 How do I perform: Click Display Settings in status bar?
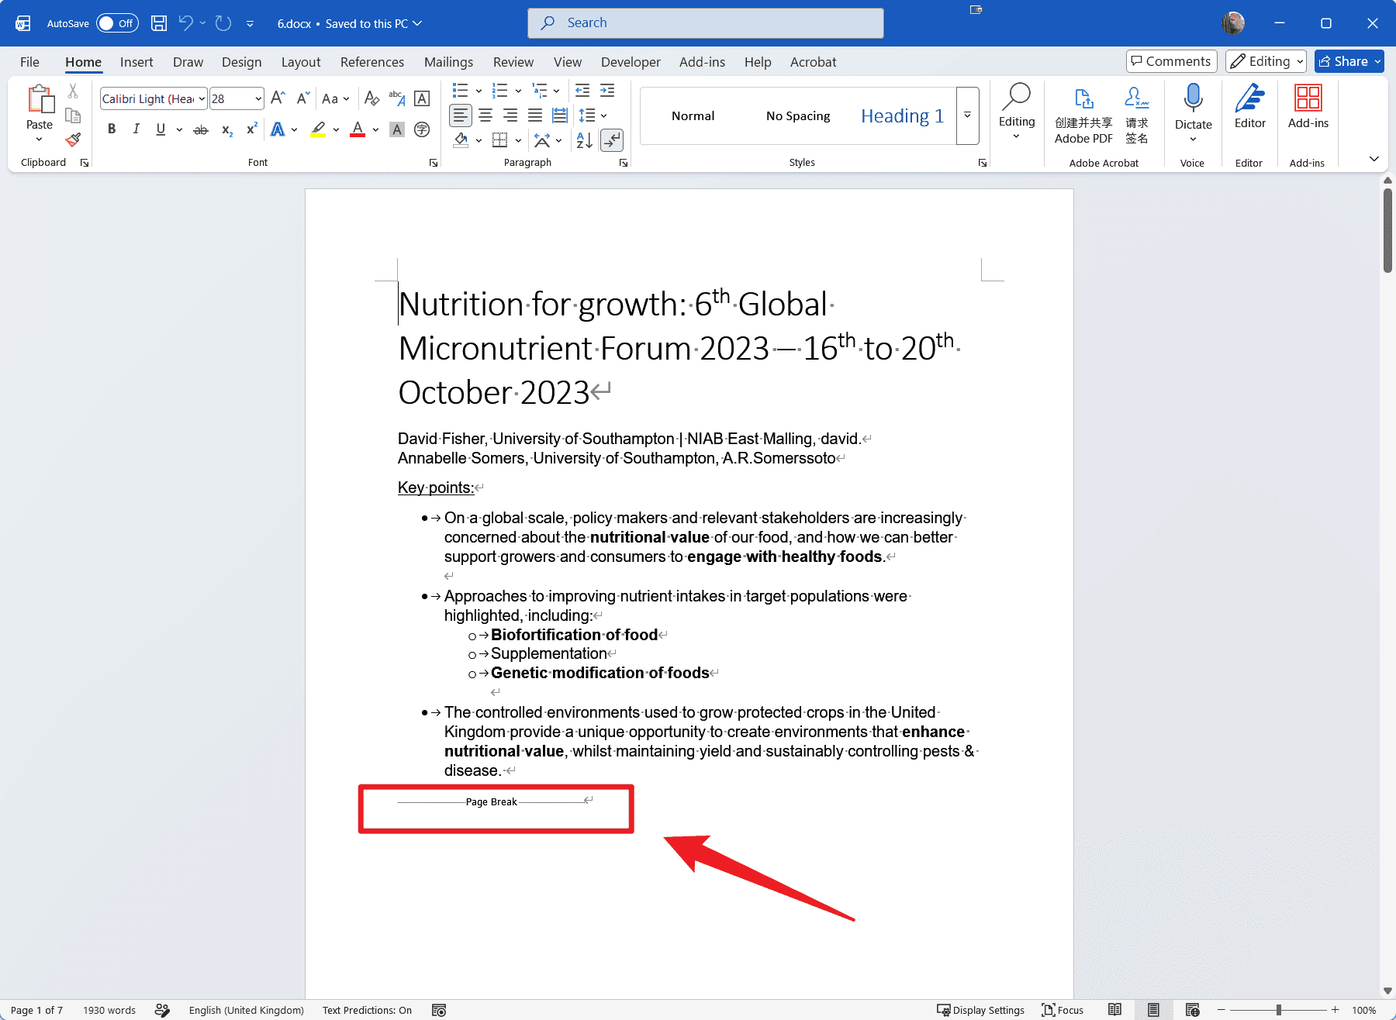[981, 1010]
